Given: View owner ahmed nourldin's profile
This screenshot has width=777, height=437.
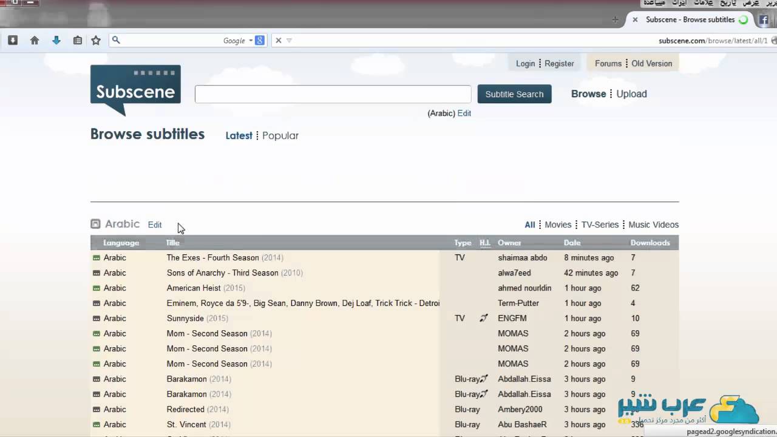Looking at the screenshot, I should click(524, 288).
